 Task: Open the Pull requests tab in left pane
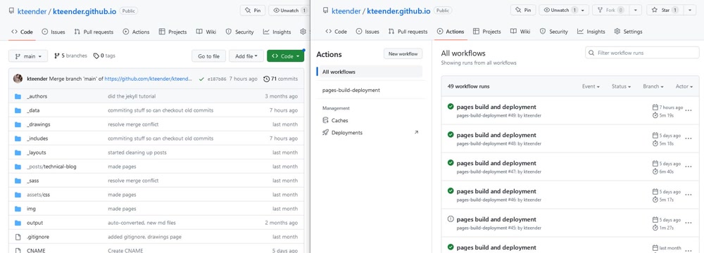pos(94,32)
